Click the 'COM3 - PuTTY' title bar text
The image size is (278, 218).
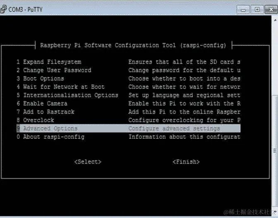25,9
